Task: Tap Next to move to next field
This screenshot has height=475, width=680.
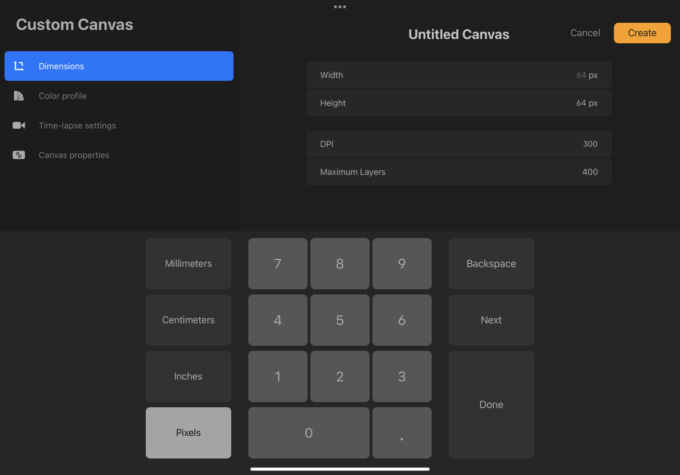Action: click(491, 320)
